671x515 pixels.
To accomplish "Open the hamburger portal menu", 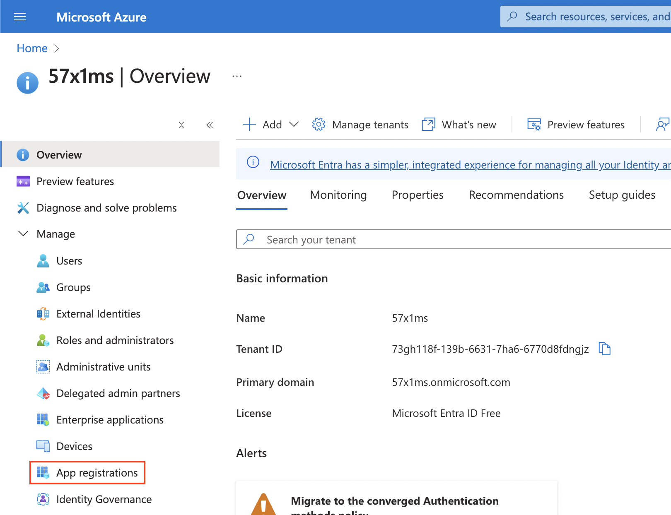I will [20, 17].
